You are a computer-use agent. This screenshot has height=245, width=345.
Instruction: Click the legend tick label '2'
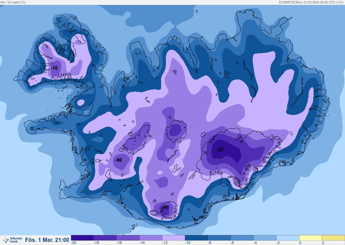[x=323, y=243]
